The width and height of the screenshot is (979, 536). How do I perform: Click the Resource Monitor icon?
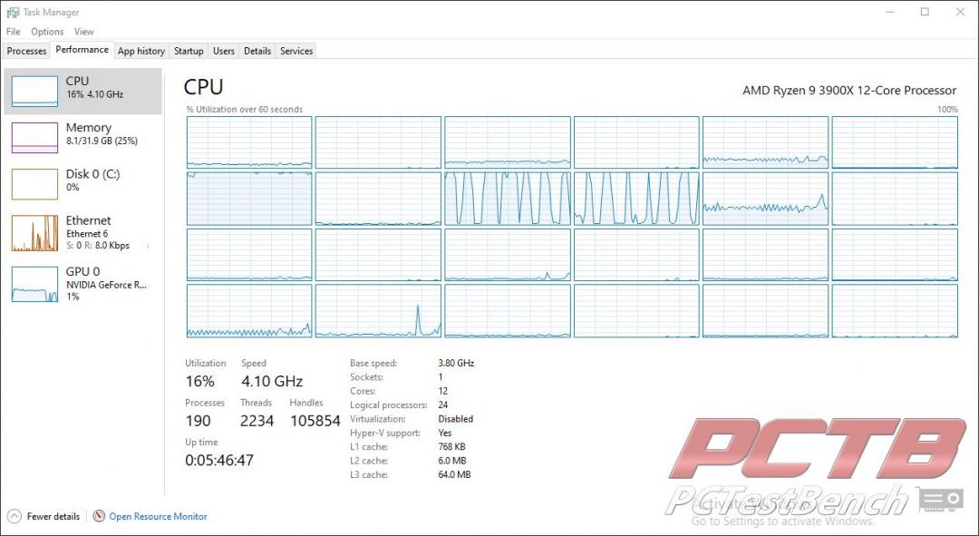tap(99, 517)
